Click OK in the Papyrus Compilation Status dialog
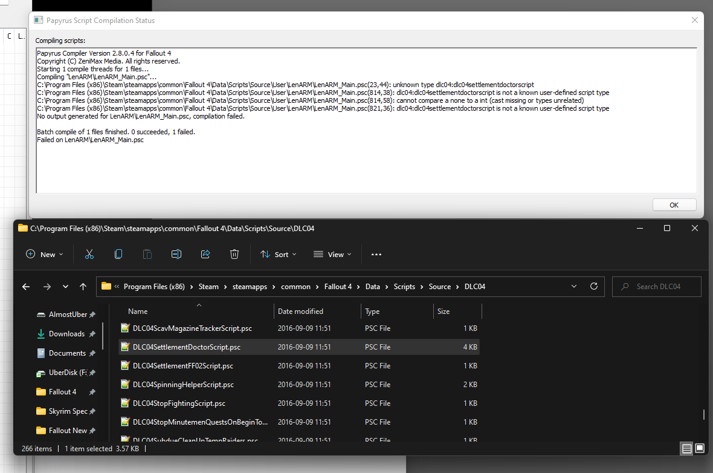Image resolution: width=713 pixels, height=473 pixels. pos(674,205)
